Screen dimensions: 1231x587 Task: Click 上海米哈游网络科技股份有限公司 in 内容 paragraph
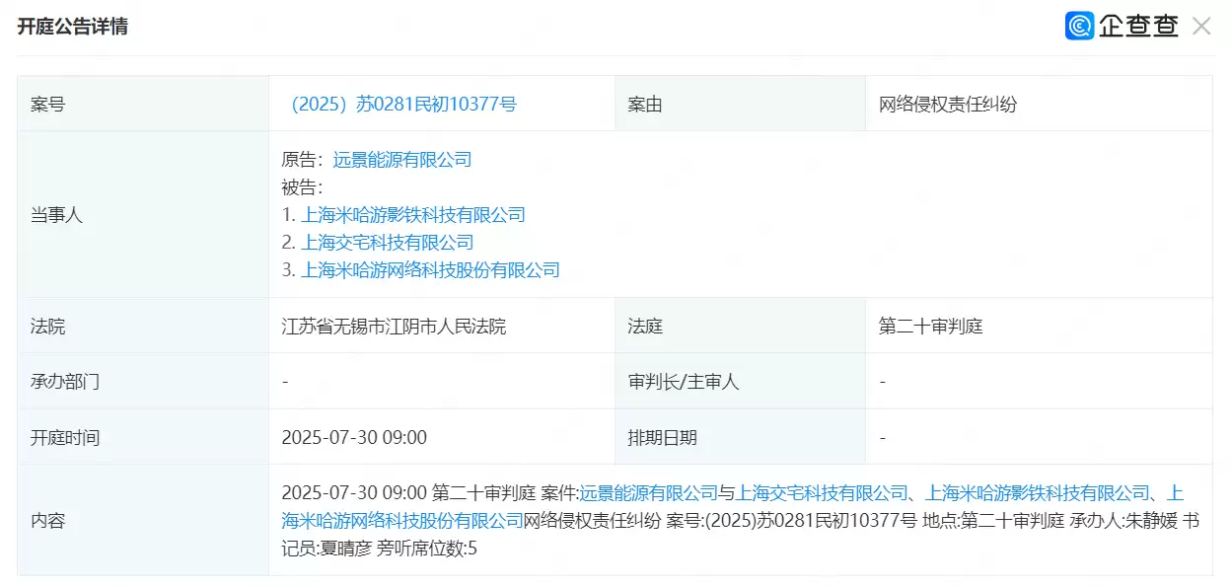coord(400,521)
